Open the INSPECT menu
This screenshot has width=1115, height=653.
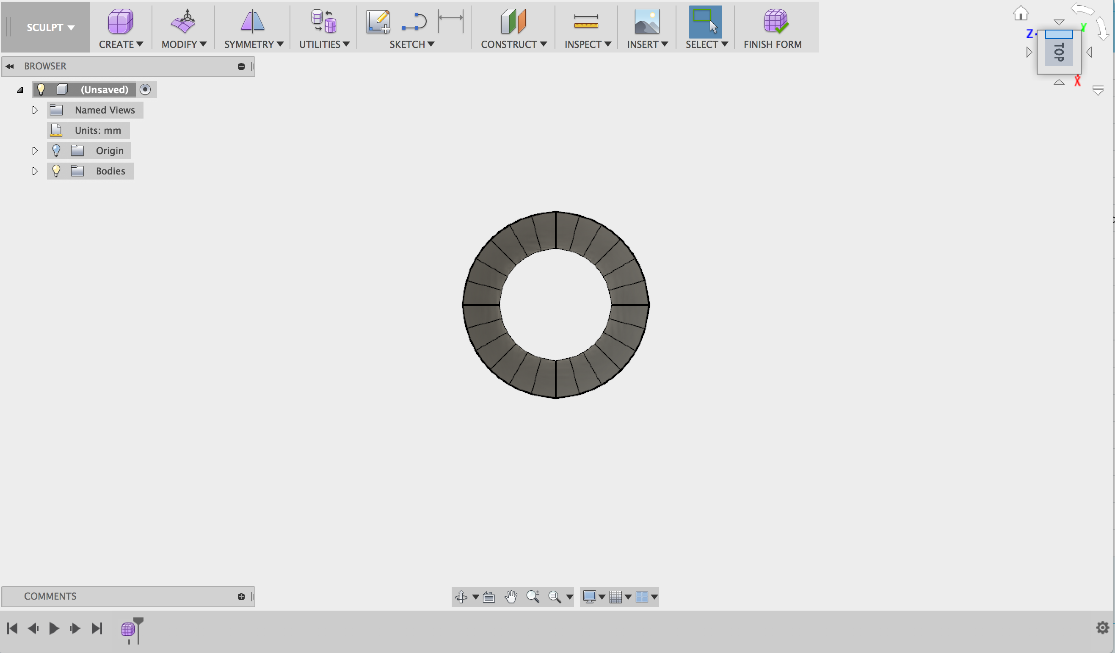[x=588, y=44]
